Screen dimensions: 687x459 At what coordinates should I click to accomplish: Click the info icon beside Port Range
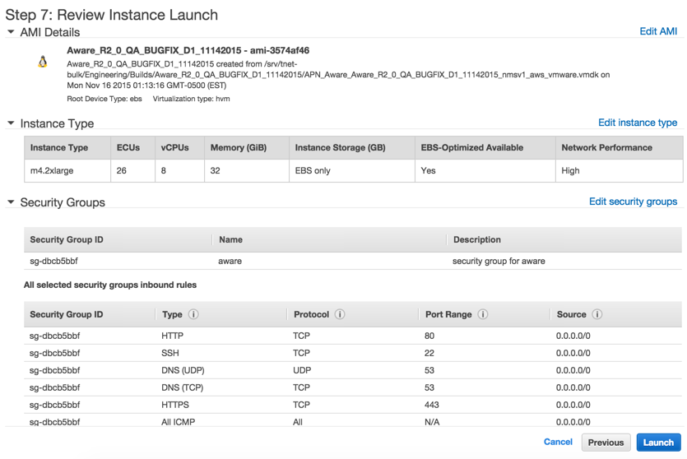(x=483, y=314)
